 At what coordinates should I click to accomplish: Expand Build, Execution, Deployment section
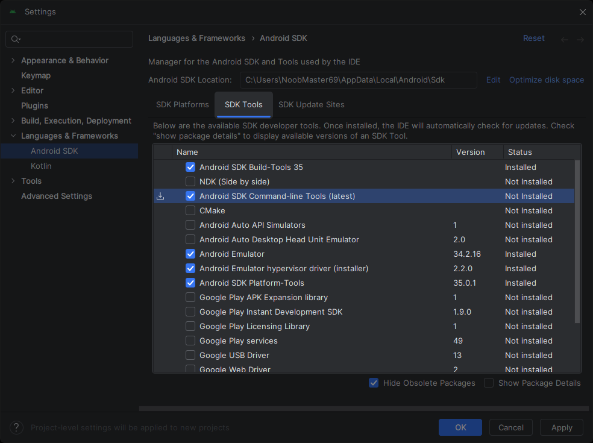click(13, 121)
